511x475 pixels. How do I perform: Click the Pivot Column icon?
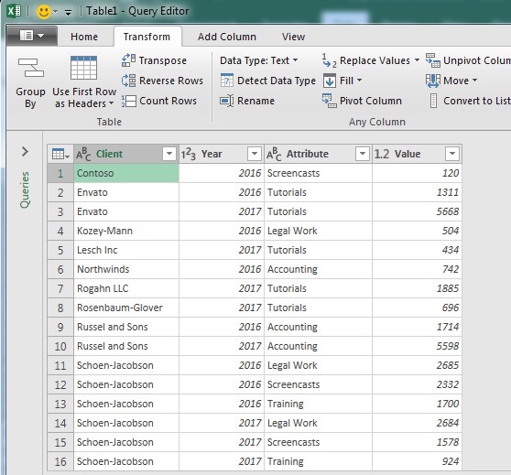pos(329,101)
